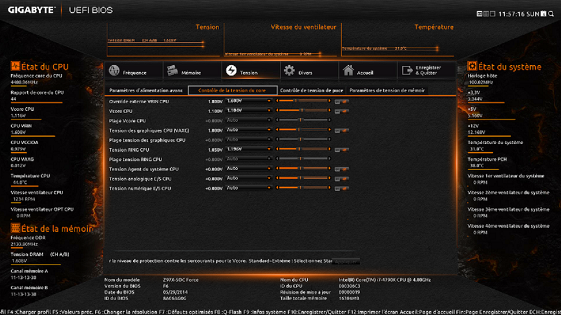Image resolution: width=561 pixels, height=315 pixels.
Task: Click the Appliquer button
Action: coord(346,261)
